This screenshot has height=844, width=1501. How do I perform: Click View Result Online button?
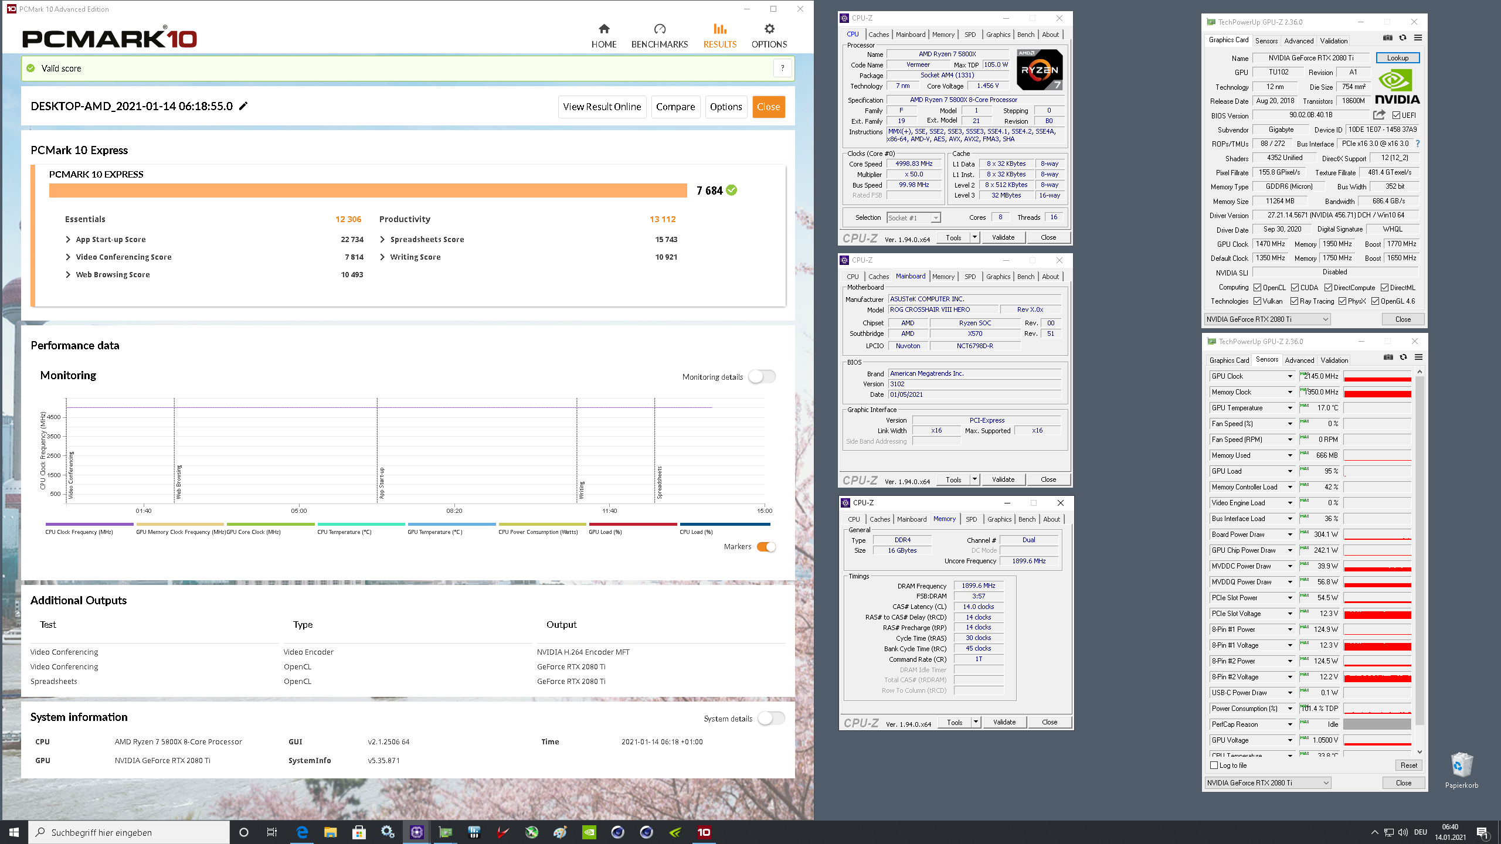point(602,107)
